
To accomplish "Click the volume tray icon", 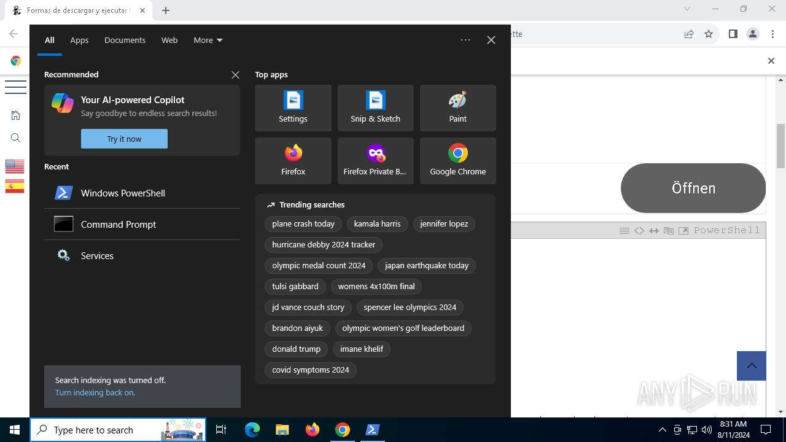I will (x=707, y=430).
